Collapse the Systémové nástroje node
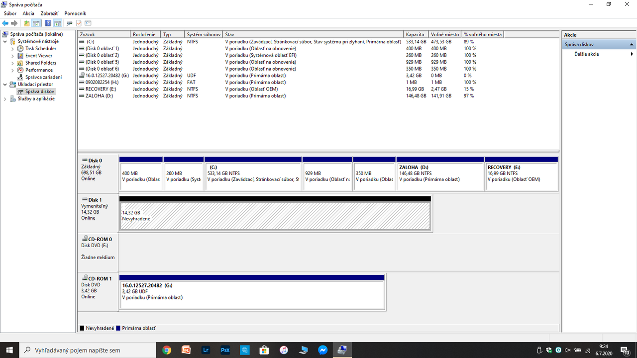Image resolution: width=637 pixels, height=358 pixels. point(5,41)
